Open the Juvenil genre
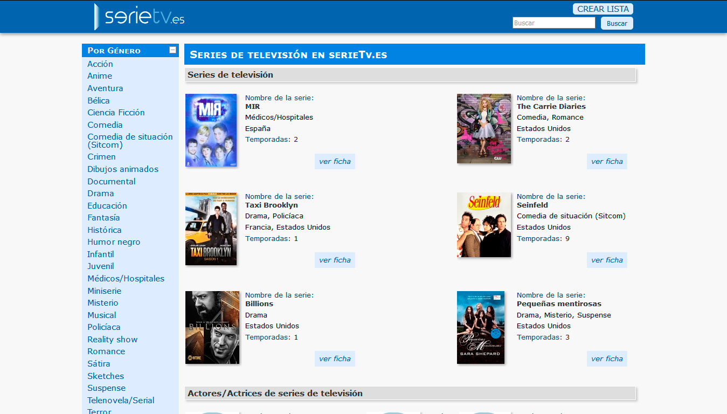This screenshot has width=727, height=414. [101, 266]
